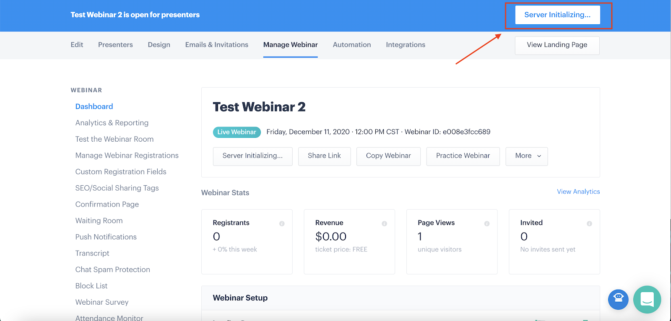Start the Practice Webinar
The height and width of the screenshot is (321, 671).
point(463,156)
